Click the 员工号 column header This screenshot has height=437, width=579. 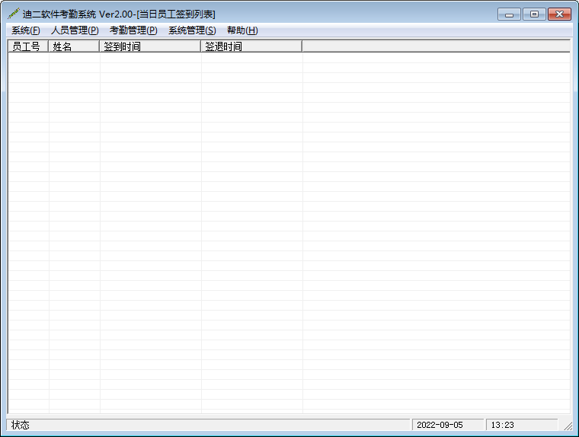[x=28, y=46]
